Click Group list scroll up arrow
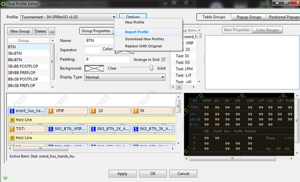The height and width of the screenshot is (182, 300). tap(53, 41)
